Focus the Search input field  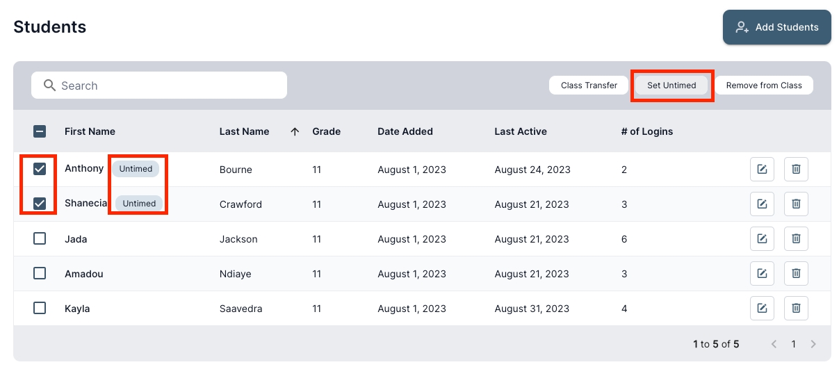tap(167, 85)
